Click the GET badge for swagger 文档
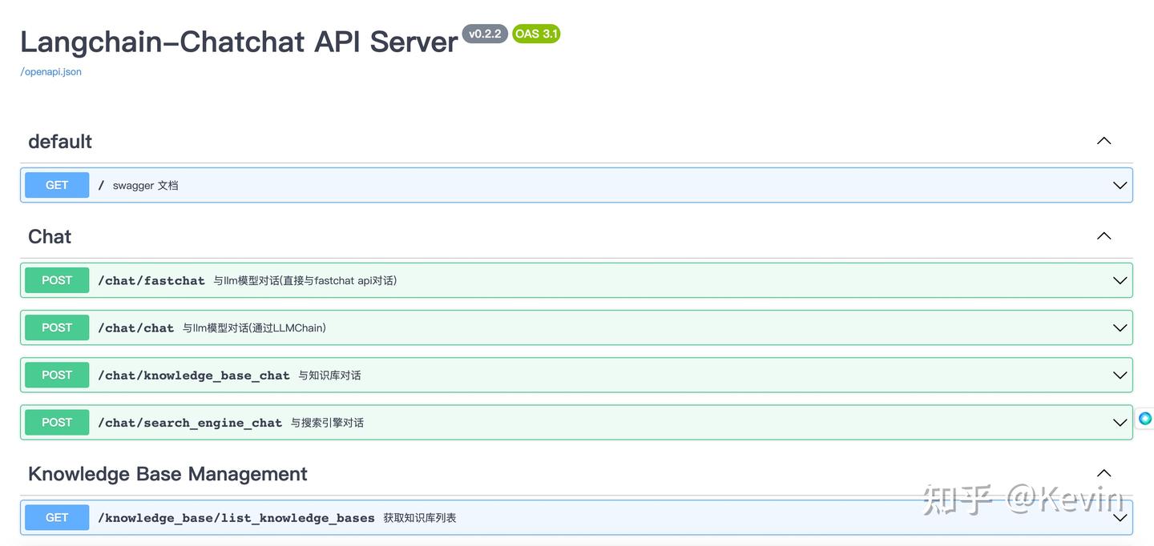The height and width of the screenshot is (546, 1154). [x=57, y=185]
